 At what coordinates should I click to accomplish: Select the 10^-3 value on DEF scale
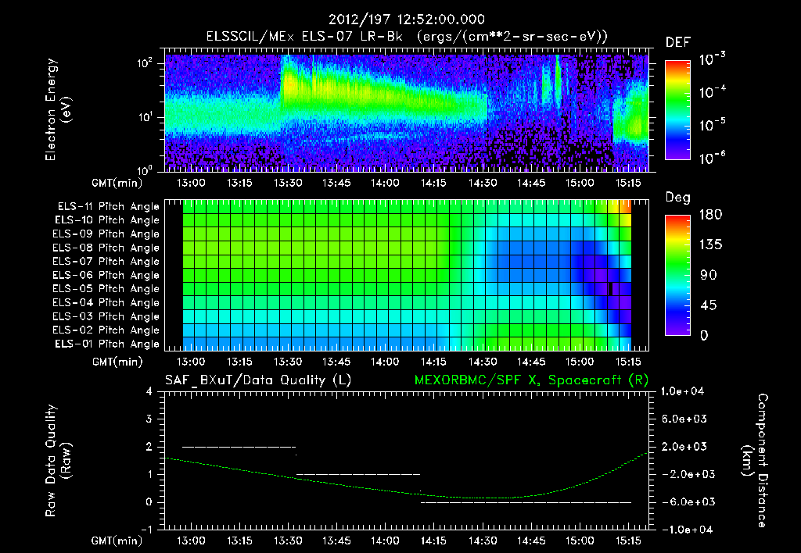pos(712,59)
